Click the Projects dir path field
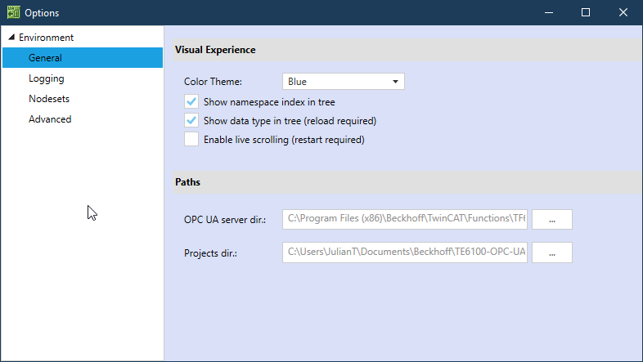643x362 pixels. point(405,253)
